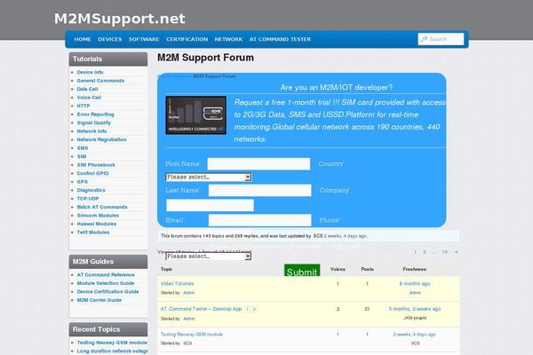Open the Network Registration tutorial
This screenshot has height=355, width=533.
101,139
